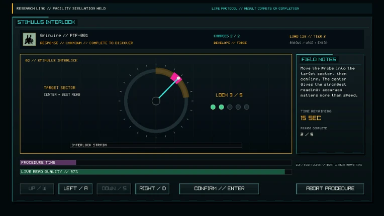Click the INTERLOCK STRAIN bar

pos(156,145)
